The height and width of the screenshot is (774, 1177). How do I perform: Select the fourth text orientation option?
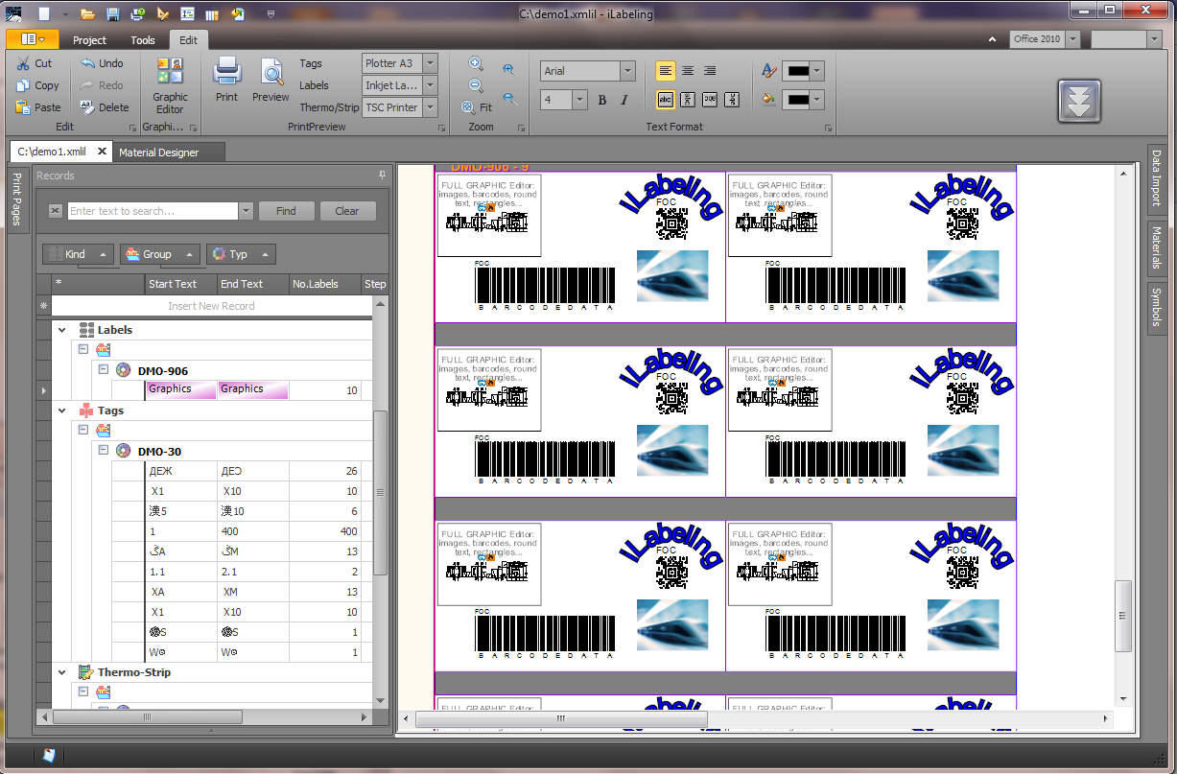(732, 99)
